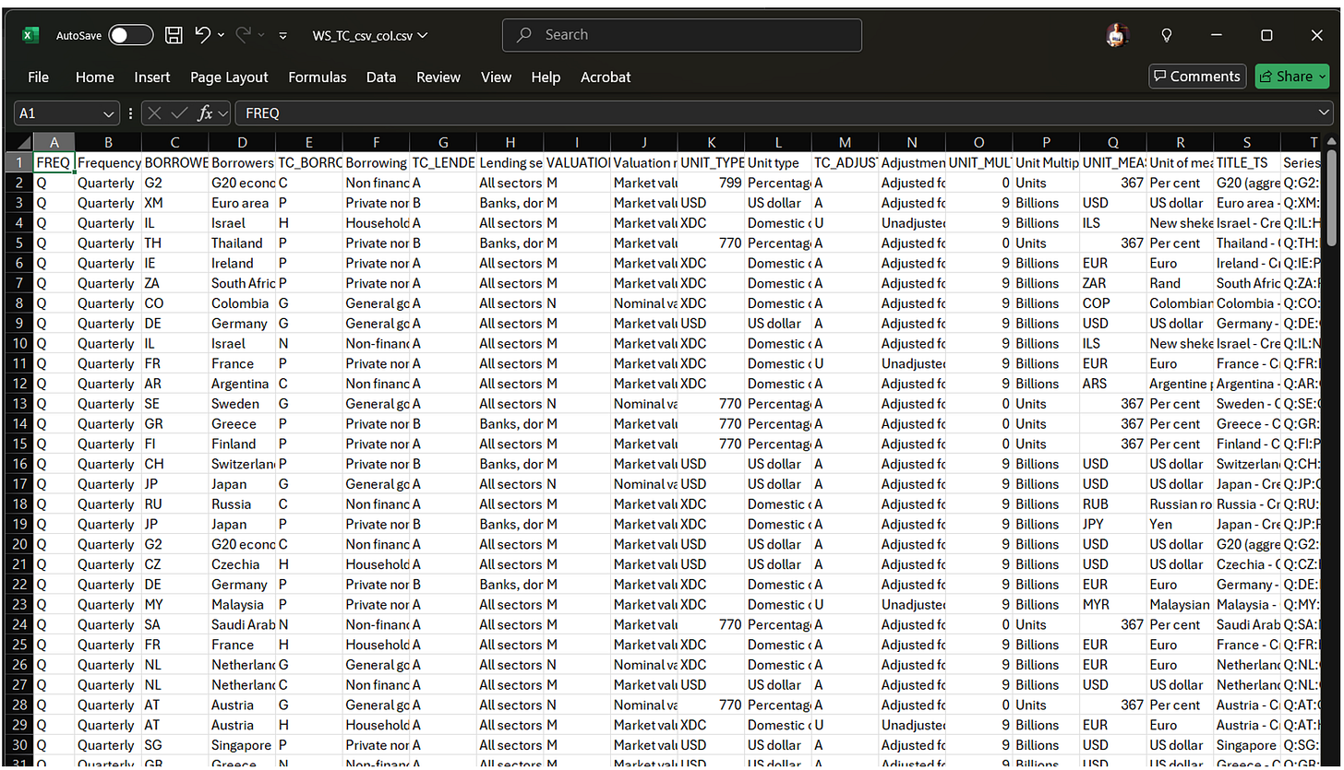This screenshot has width=1344, height=770.
Task: Switch to the Data tab
Action: coord(380,77)
